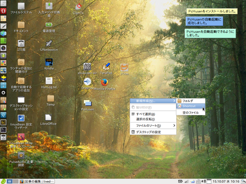Screen dimensions: 246x184
Task: Switch to second workspace in pager
Action: point(15,181)
